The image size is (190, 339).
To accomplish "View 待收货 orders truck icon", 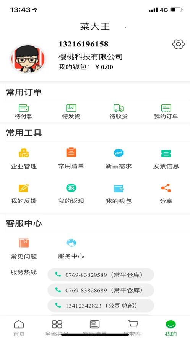I will [119, 108].
